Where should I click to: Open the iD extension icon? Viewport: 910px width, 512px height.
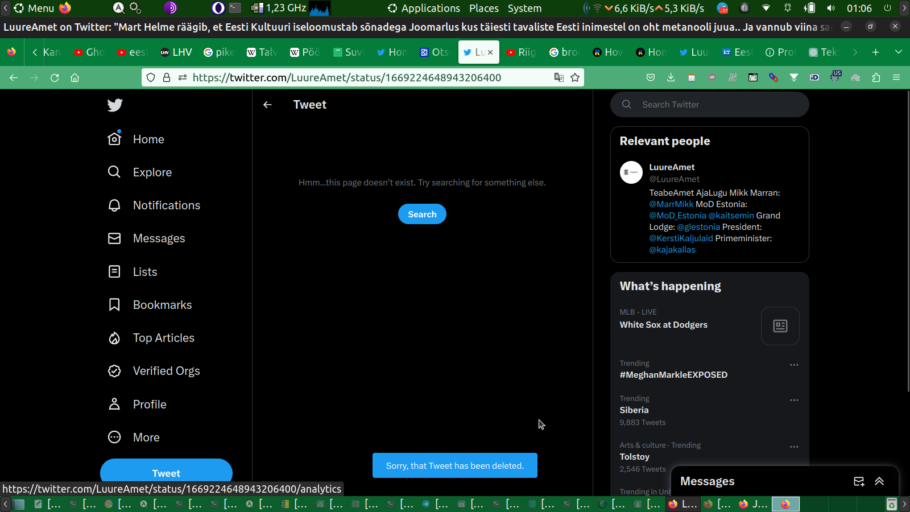(x=814, y=77)
